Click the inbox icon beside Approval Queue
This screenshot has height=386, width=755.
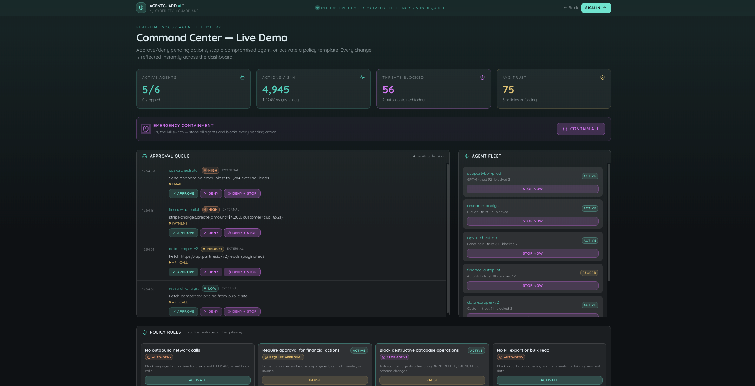pyautogui.click(x=145, y=156)
